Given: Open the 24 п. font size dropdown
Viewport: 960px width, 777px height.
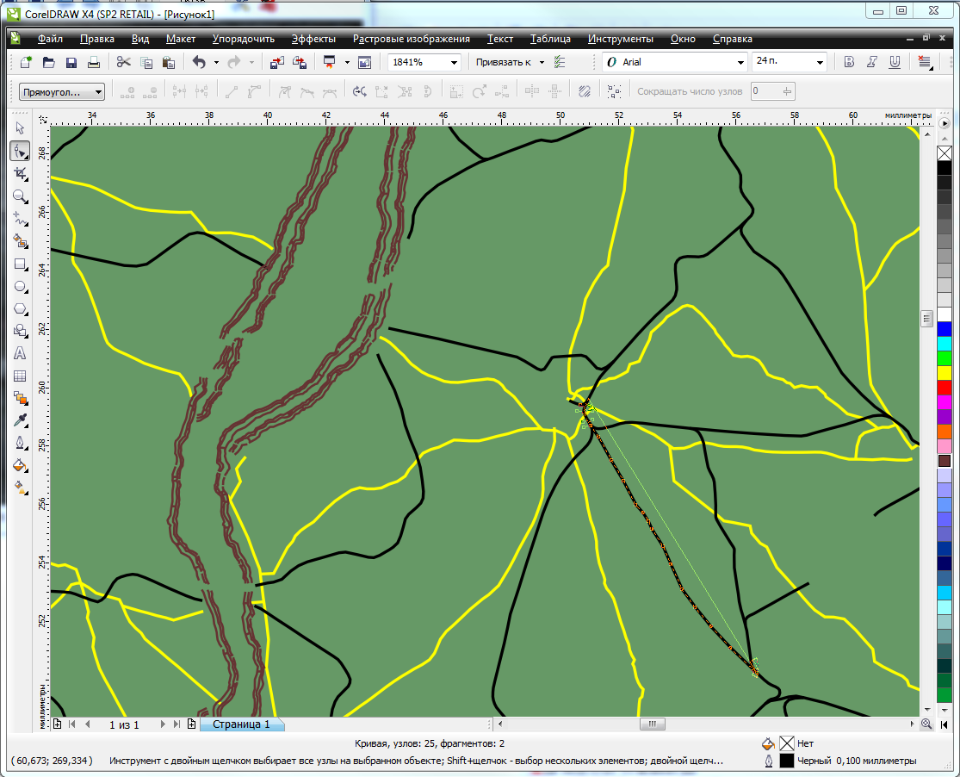Looking at the screenshot, I should (820, 63).
